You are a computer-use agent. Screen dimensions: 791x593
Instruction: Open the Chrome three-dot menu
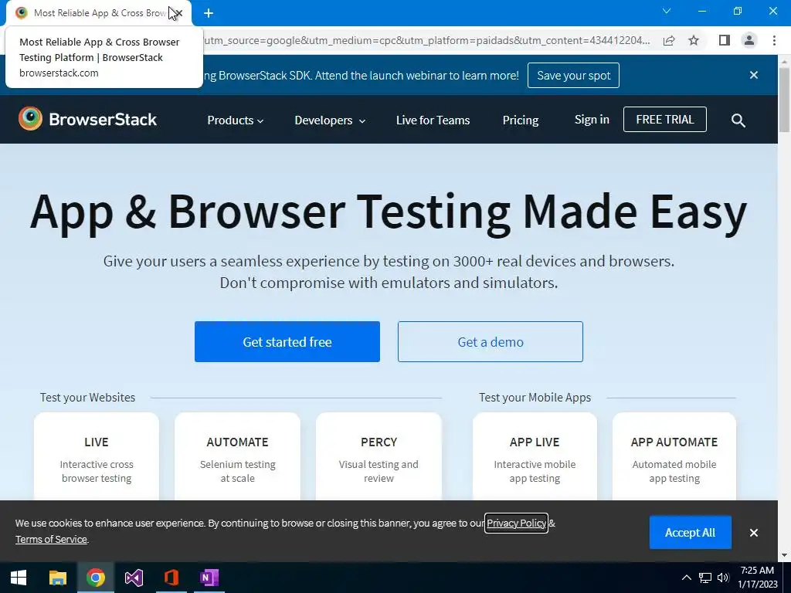[774, 40]
